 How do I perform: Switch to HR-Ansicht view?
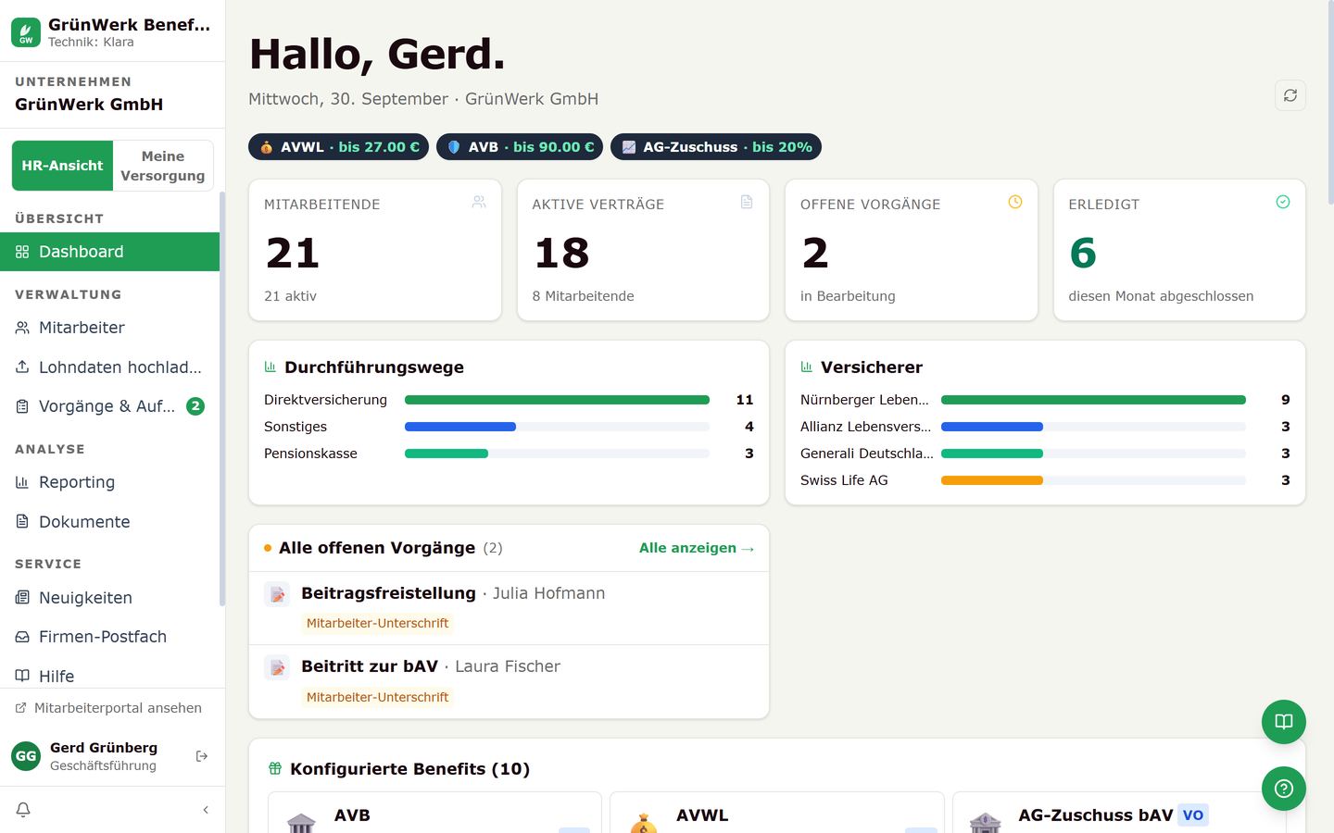click(x=62, y=166)
